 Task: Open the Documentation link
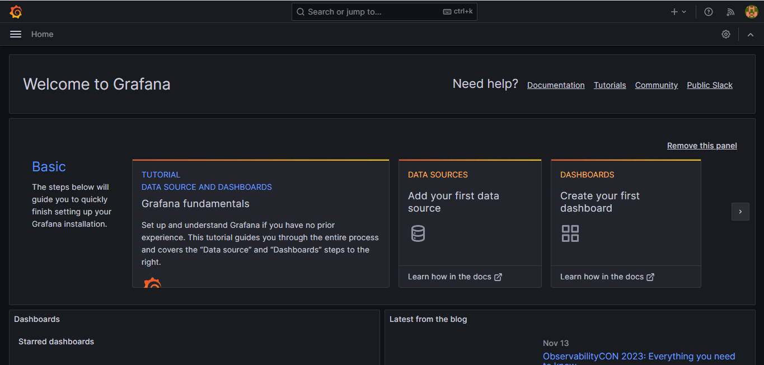pyautogui.click(x=555, y=85)
